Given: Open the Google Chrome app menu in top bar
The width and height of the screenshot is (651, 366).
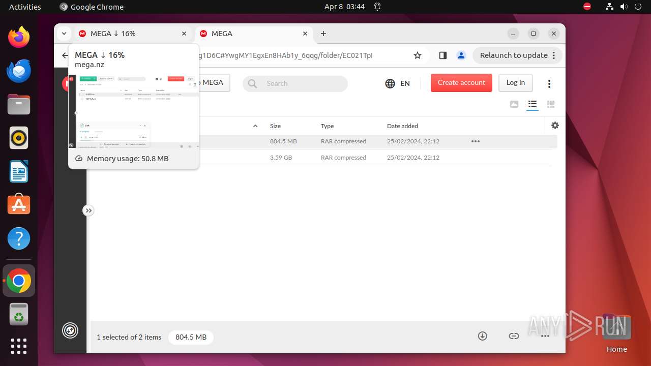Looking at the screenshot, I should pyautogui.click(x=92, y=7).
